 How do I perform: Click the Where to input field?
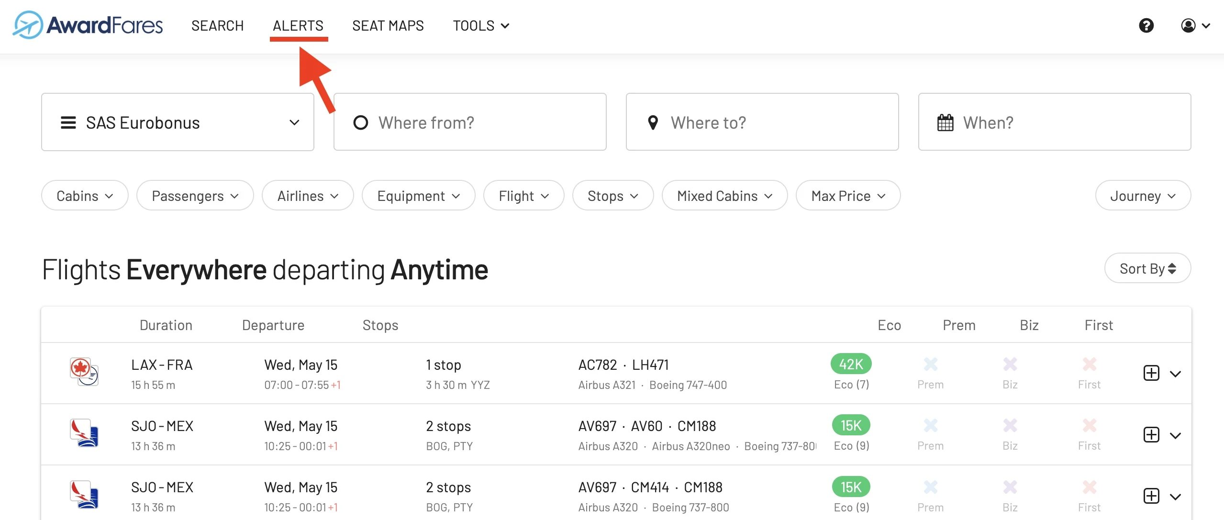click(762, 122)
